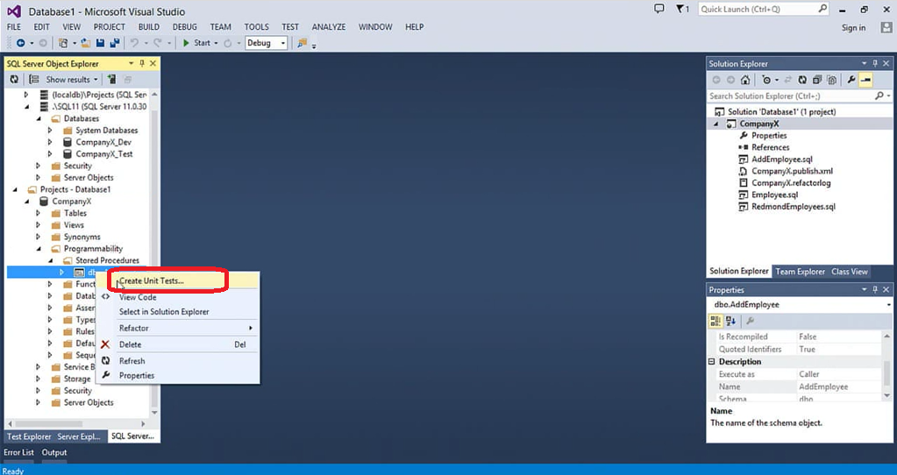Select CompanyX.publish.xml file

point(792,171)
